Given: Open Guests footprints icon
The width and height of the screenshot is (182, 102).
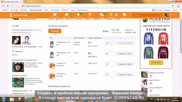Looking at the screenshot, I should point(90,15).
